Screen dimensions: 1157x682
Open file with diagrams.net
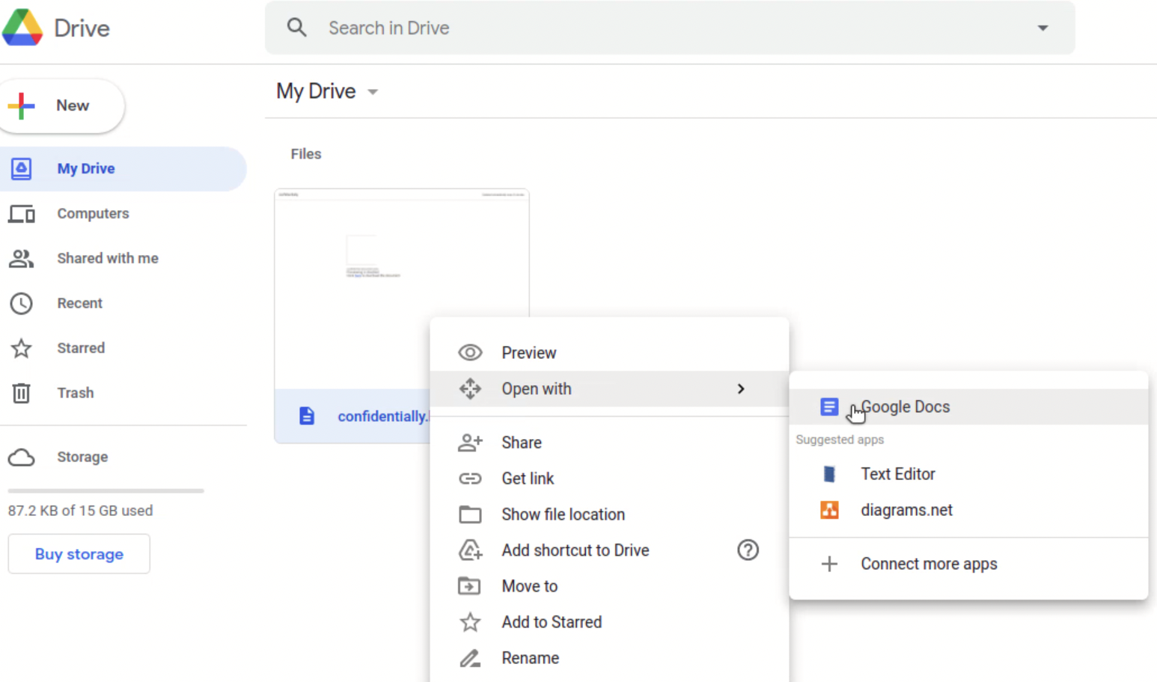tap(968, 510)
